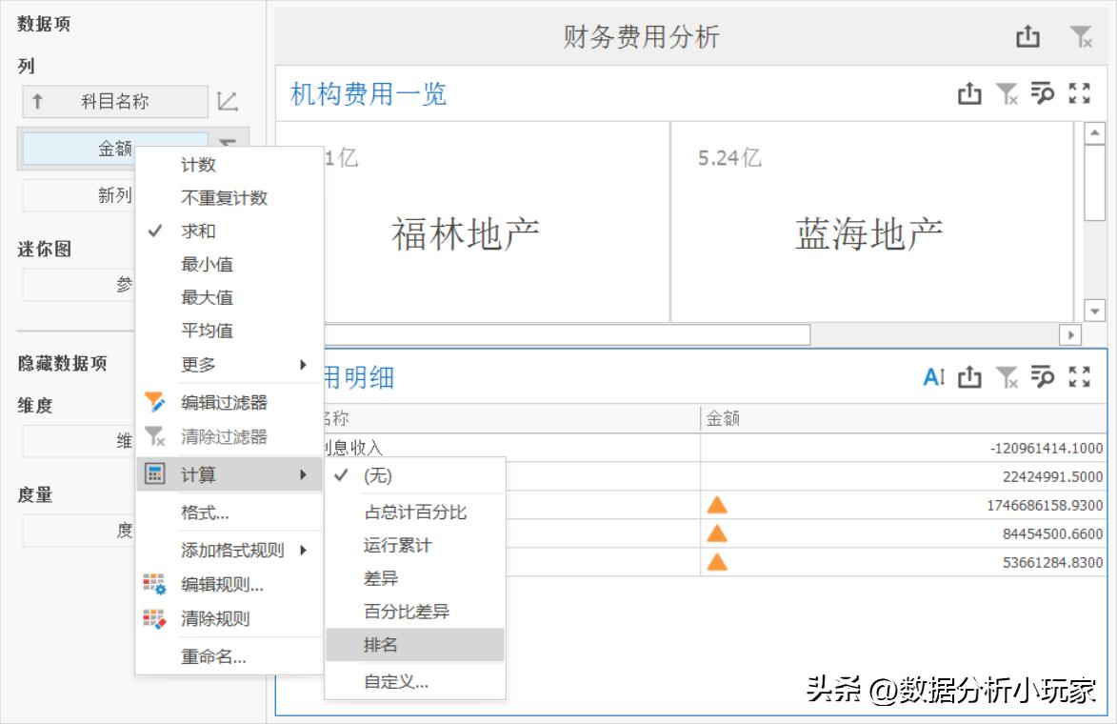Enter fullscreen for 机构费用一览 panel
The width and height of the screenshot is (1117, 724).
pos(1079,93)
